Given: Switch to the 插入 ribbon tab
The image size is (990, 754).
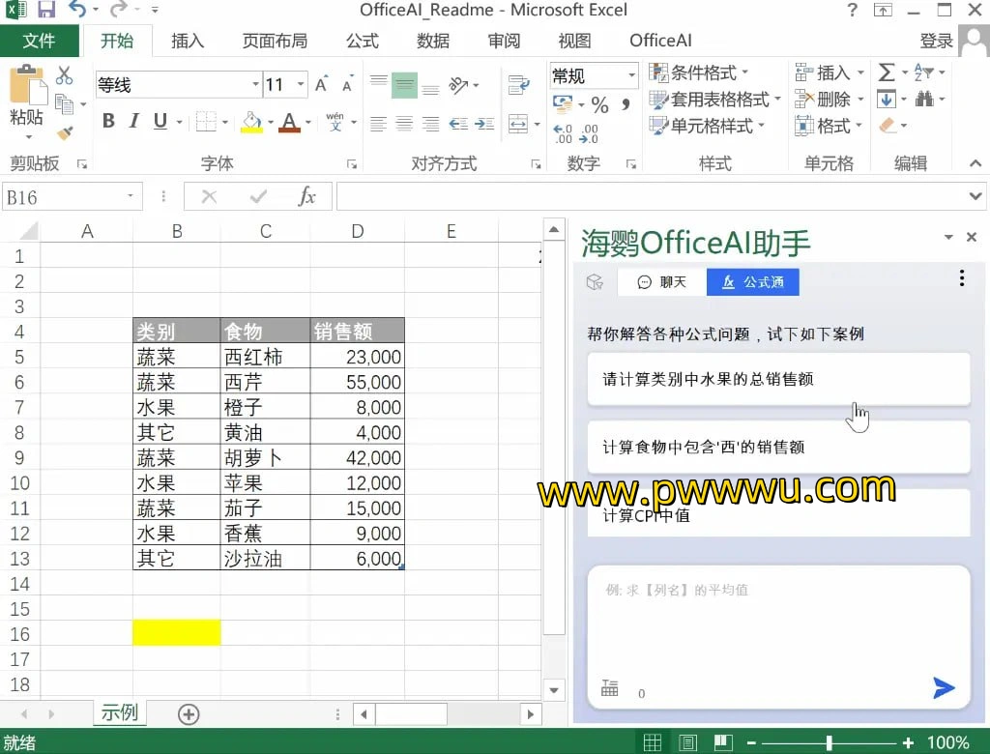Looking at the screenshot, I should 188,41.
